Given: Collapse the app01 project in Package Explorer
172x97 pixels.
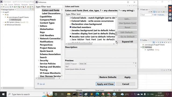Looking at the screenshot, I should click(x=1, y=12).
